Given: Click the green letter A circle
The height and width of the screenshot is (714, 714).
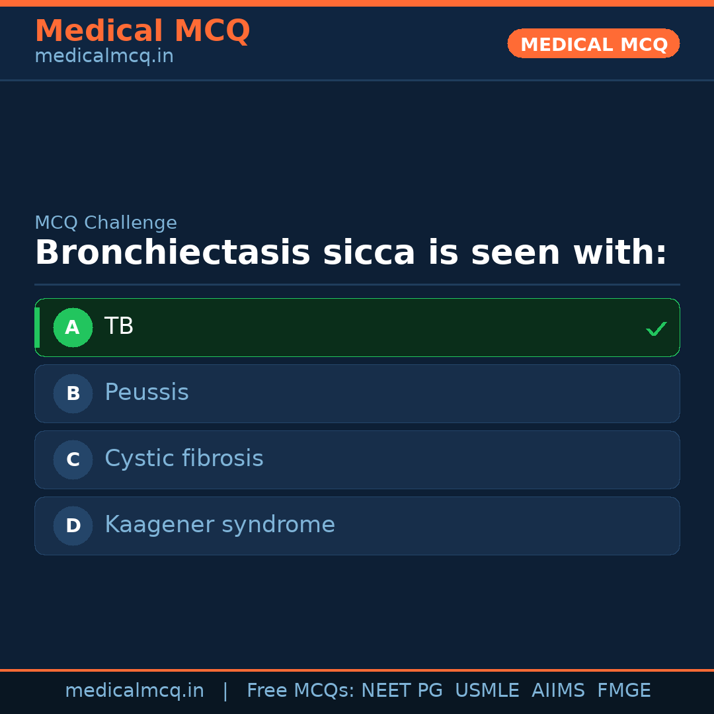Looking at the screenshot, I should click(73, 327).
